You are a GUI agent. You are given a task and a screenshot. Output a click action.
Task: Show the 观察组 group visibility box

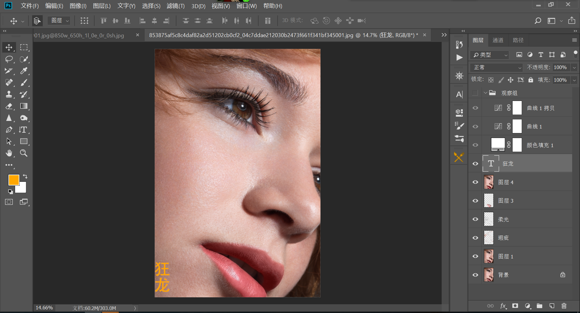tap(475, 93)
